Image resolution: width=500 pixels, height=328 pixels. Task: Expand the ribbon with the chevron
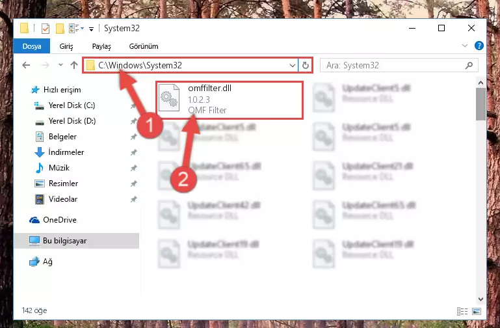coord(465,46)
